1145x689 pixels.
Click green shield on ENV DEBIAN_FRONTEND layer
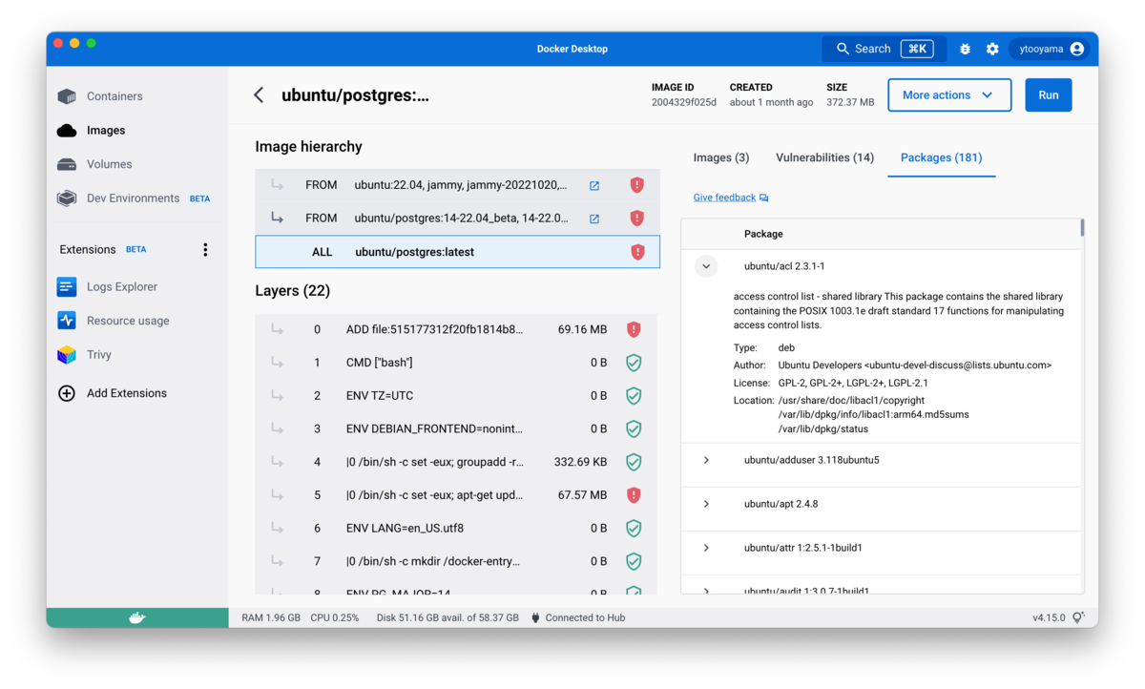coord(634,428)
